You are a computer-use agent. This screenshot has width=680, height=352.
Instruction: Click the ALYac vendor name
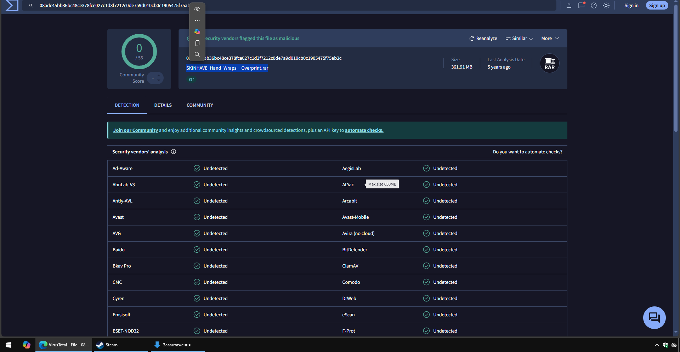click(x=348, y=184)
